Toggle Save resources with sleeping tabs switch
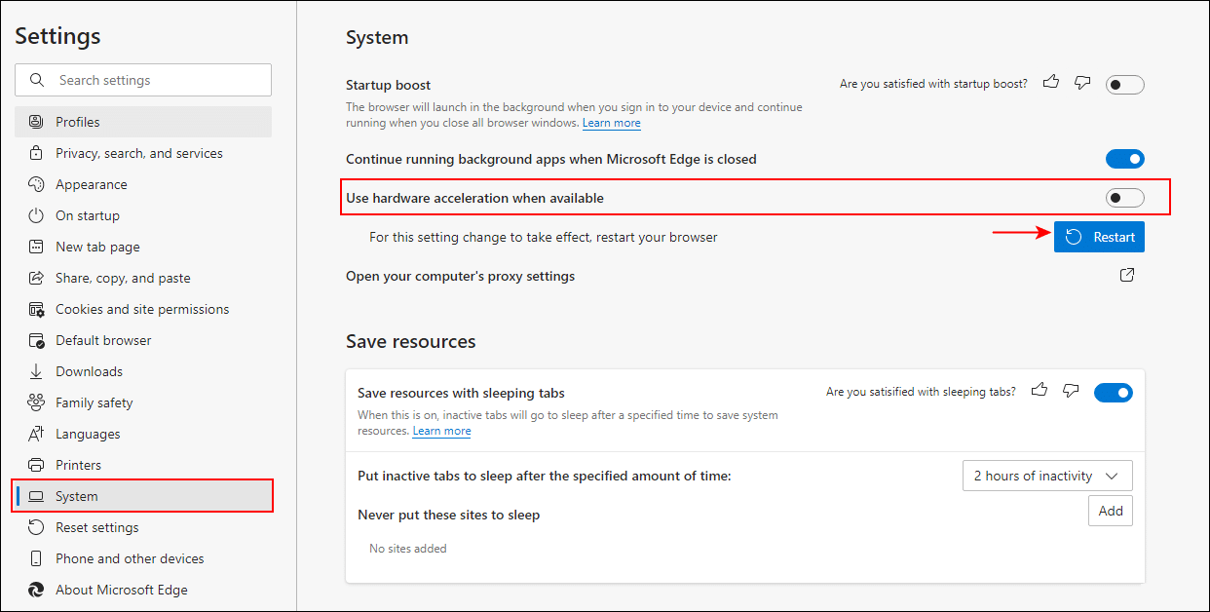Image resolution: width=1210 pixels, height=612 pixels. click(x=1114, y=393)
